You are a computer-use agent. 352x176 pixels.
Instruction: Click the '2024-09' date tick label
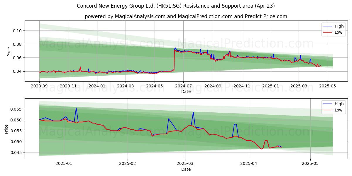click(x=213, y=86)
